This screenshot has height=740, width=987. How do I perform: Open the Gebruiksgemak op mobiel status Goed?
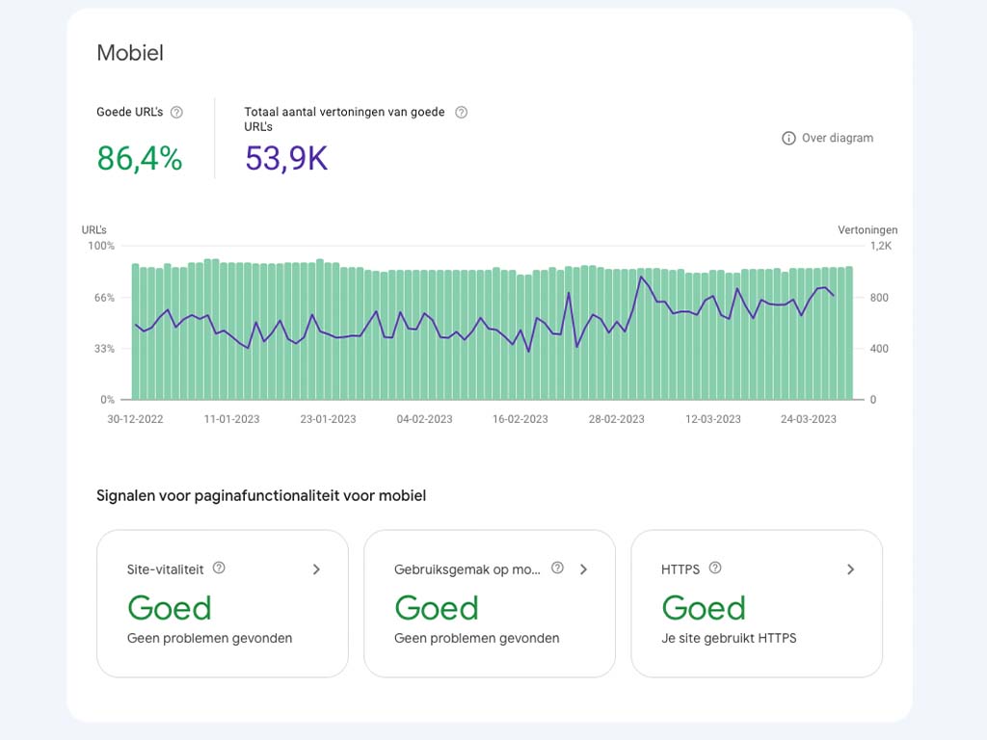tap(437, 608)
